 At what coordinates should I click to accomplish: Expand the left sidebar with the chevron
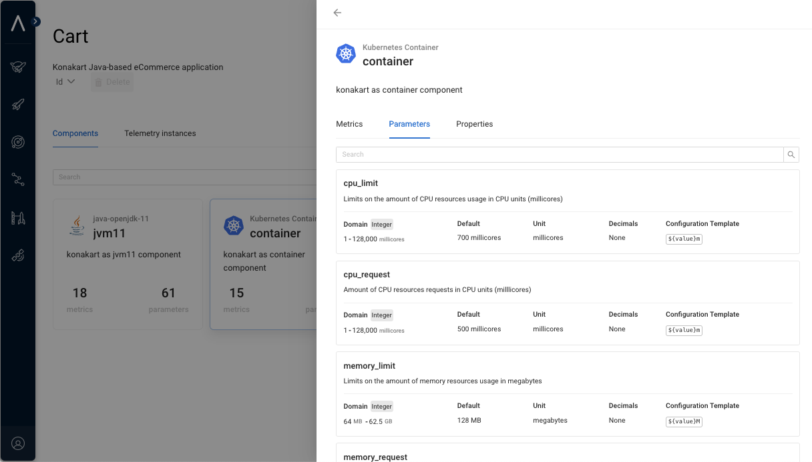point(35,21)
